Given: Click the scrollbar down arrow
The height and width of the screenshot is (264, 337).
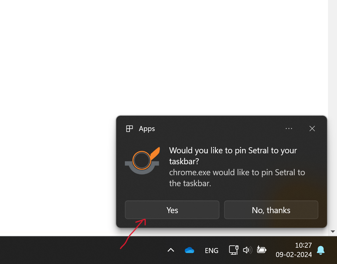Looking at the screenshot, I should tap(333, 231).
